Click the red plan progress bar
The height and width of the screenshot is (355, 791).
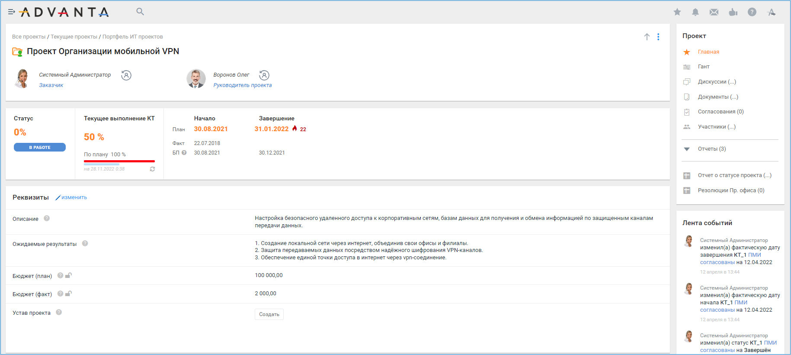[x=119, y=161]
